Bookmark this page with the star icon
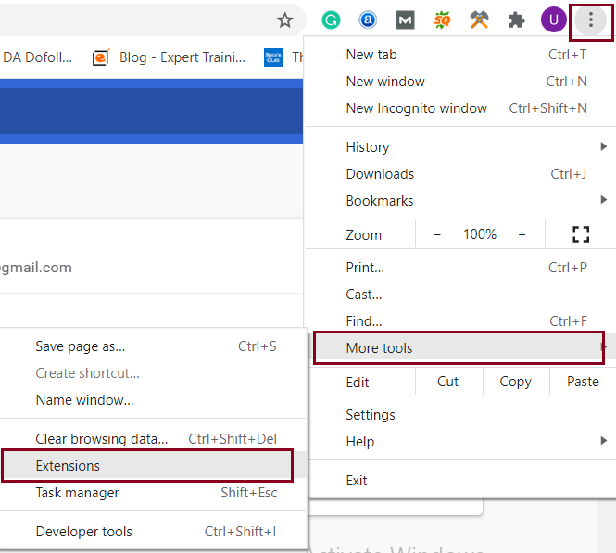 (285, 19)
